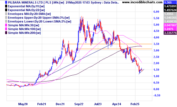The height and width of the screenshot is (107, 177).
Task: Click the 2.50 price axis label
Action: click(156, 57)
